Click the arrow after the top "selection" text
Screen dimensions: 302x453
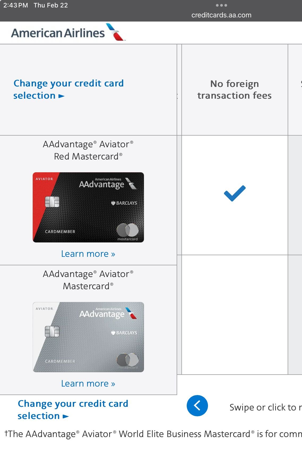click(x=62, y=96)
